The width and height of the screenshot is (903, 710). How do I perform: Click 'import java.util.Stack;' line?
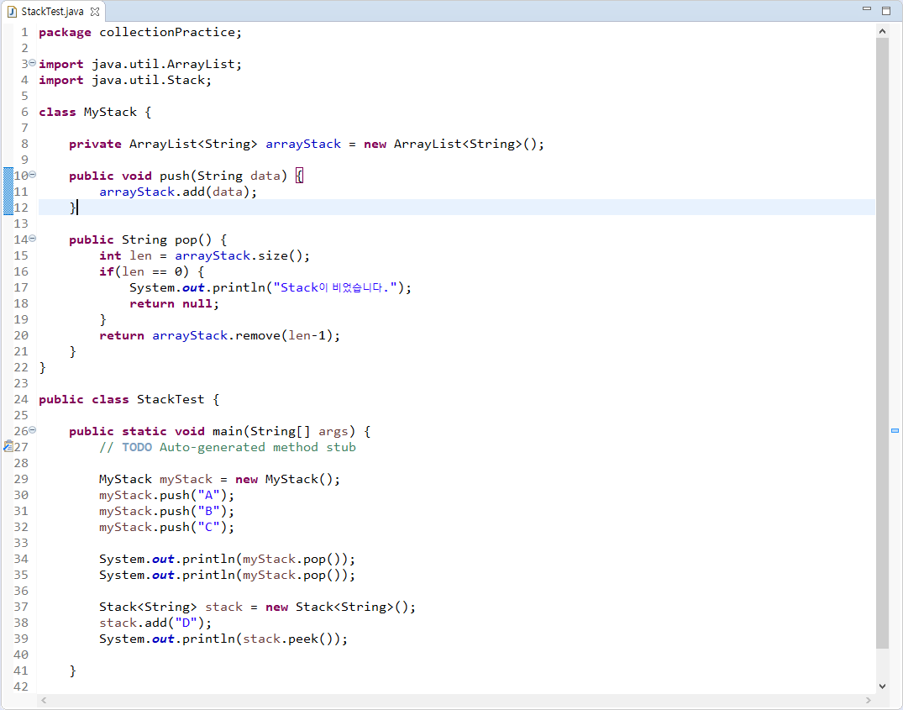tap(125, 80)
